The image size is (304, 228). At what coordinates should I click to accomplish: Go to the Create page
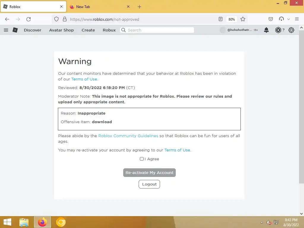coord(88,30)
